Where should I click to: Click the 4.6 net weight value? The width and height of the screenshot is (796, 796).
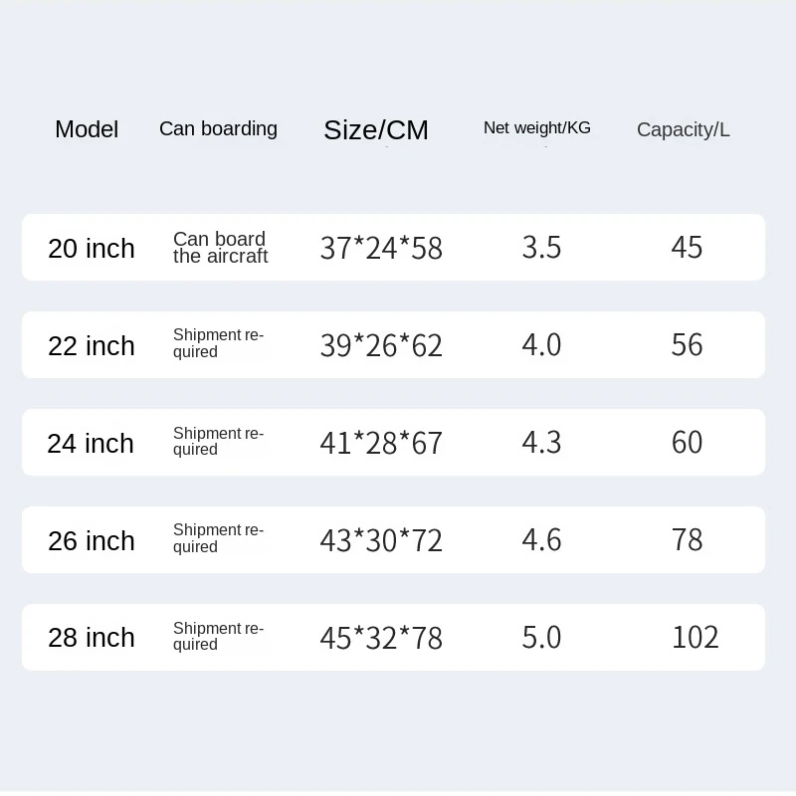[x=542, y=539]
